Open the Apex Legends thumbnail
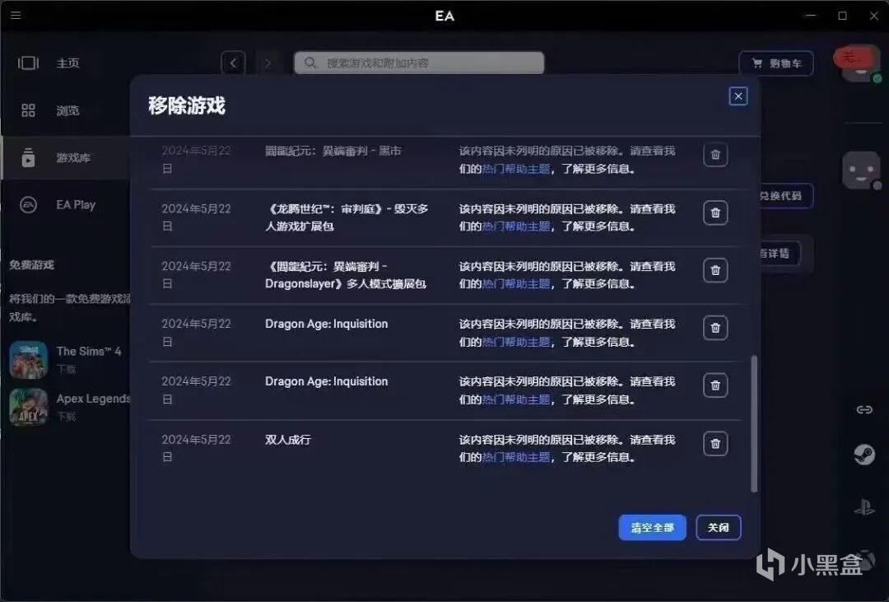 [28, 408]
